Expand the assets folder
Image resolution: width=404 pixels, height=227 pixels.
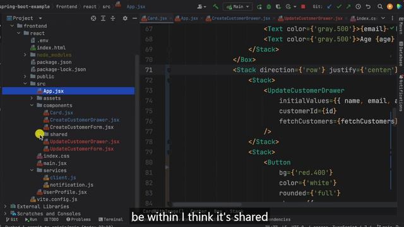tap(32, 98)
